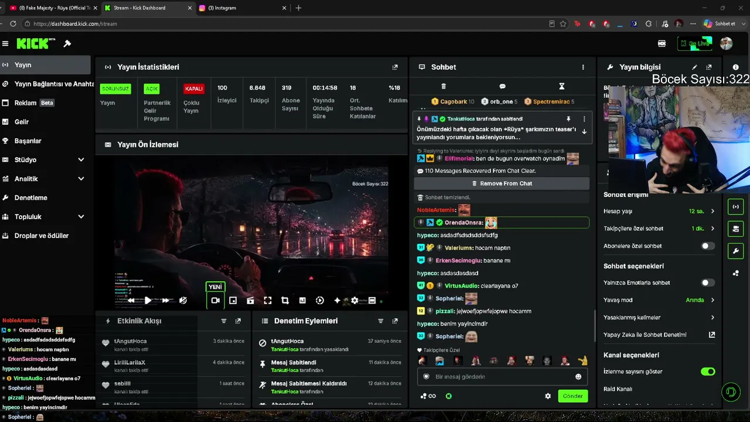Screen dimensions: 750x422
Task: Open the Reklam Beta menu item
Action: [45, 103]
